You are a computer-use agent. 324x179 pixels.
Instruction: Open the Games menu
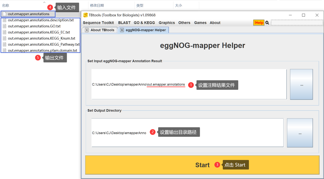click(200, 23)
